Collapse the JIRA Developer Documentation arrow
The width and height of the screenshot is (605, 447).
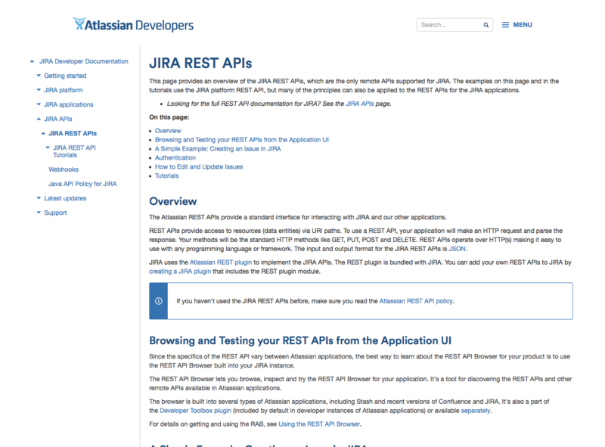click(x=32, y=61)
